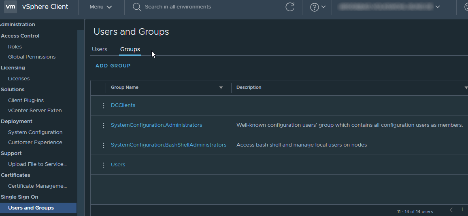
Task: Click the Deployment section heading
Action: click(x=17, y=122)
